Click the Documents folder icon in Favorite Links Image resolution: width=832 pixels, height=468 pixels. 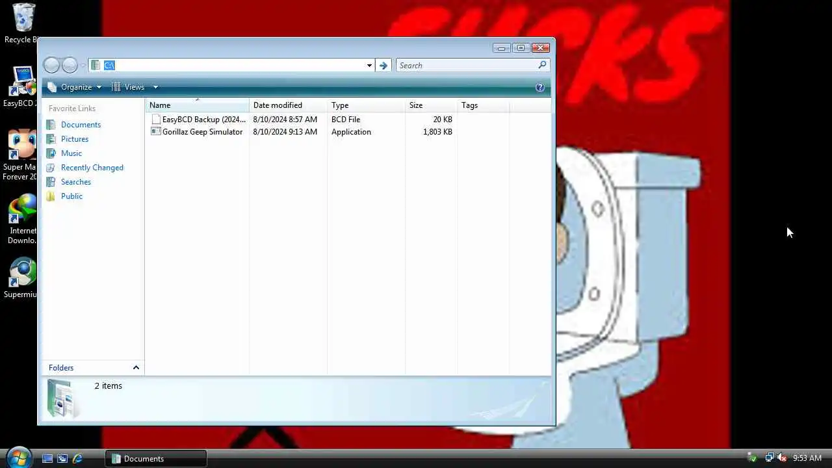coord(51,124)
